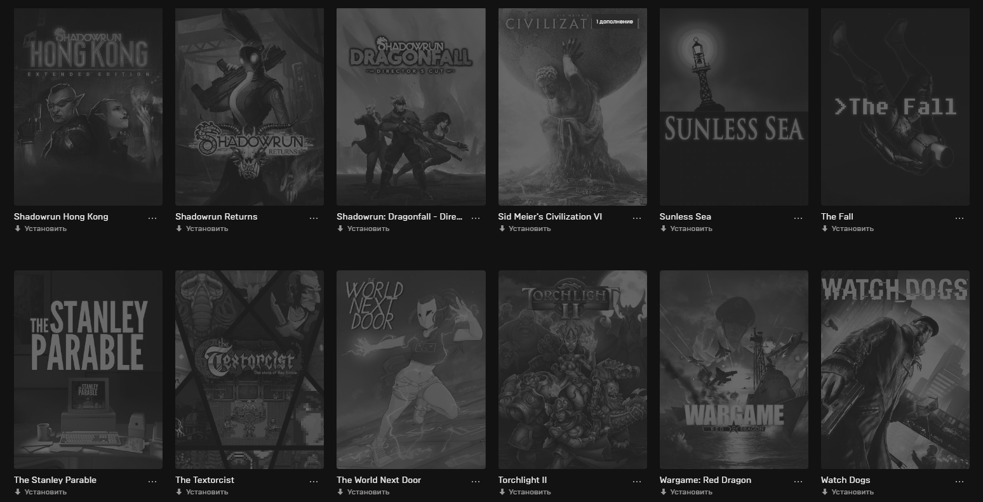Click the title text The Fall
Image resolution: width=983 pixels, height=502 pixels.
tap(837, 216)
